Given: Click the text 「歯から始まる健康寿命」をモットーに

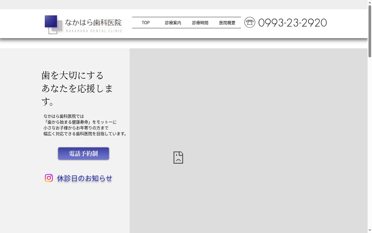Looking at the screenshot, I should click(x=80, y=122).
